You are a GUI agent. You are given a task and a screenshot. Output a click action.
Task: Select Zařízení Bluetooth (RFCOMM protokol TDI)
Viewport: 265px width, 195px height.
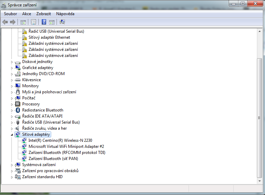tap(67, 153)
